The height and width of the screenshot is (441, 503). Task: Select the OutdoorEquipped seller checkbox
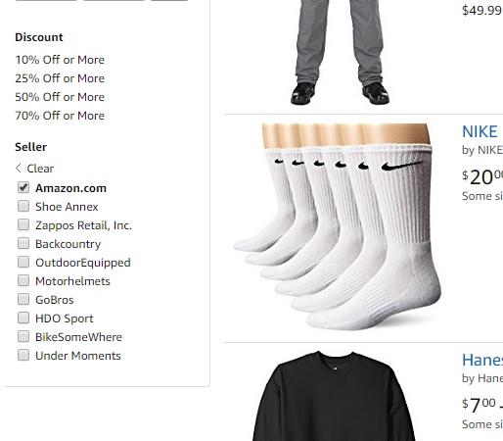(23, 262)
